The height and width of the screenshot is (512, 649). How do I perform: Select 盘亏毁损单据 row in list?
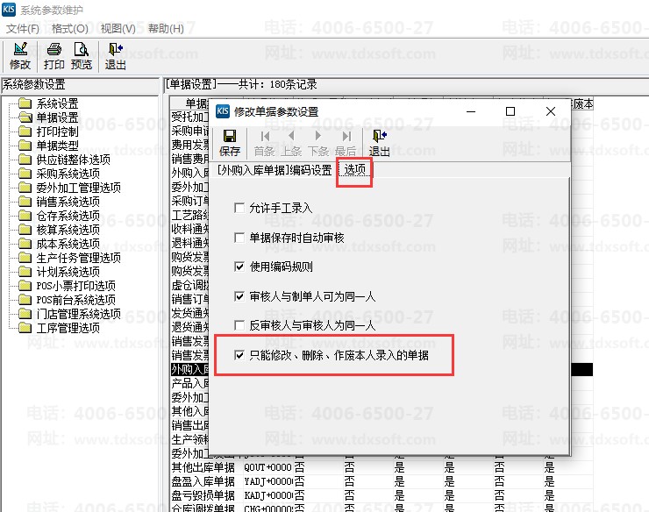382,496
